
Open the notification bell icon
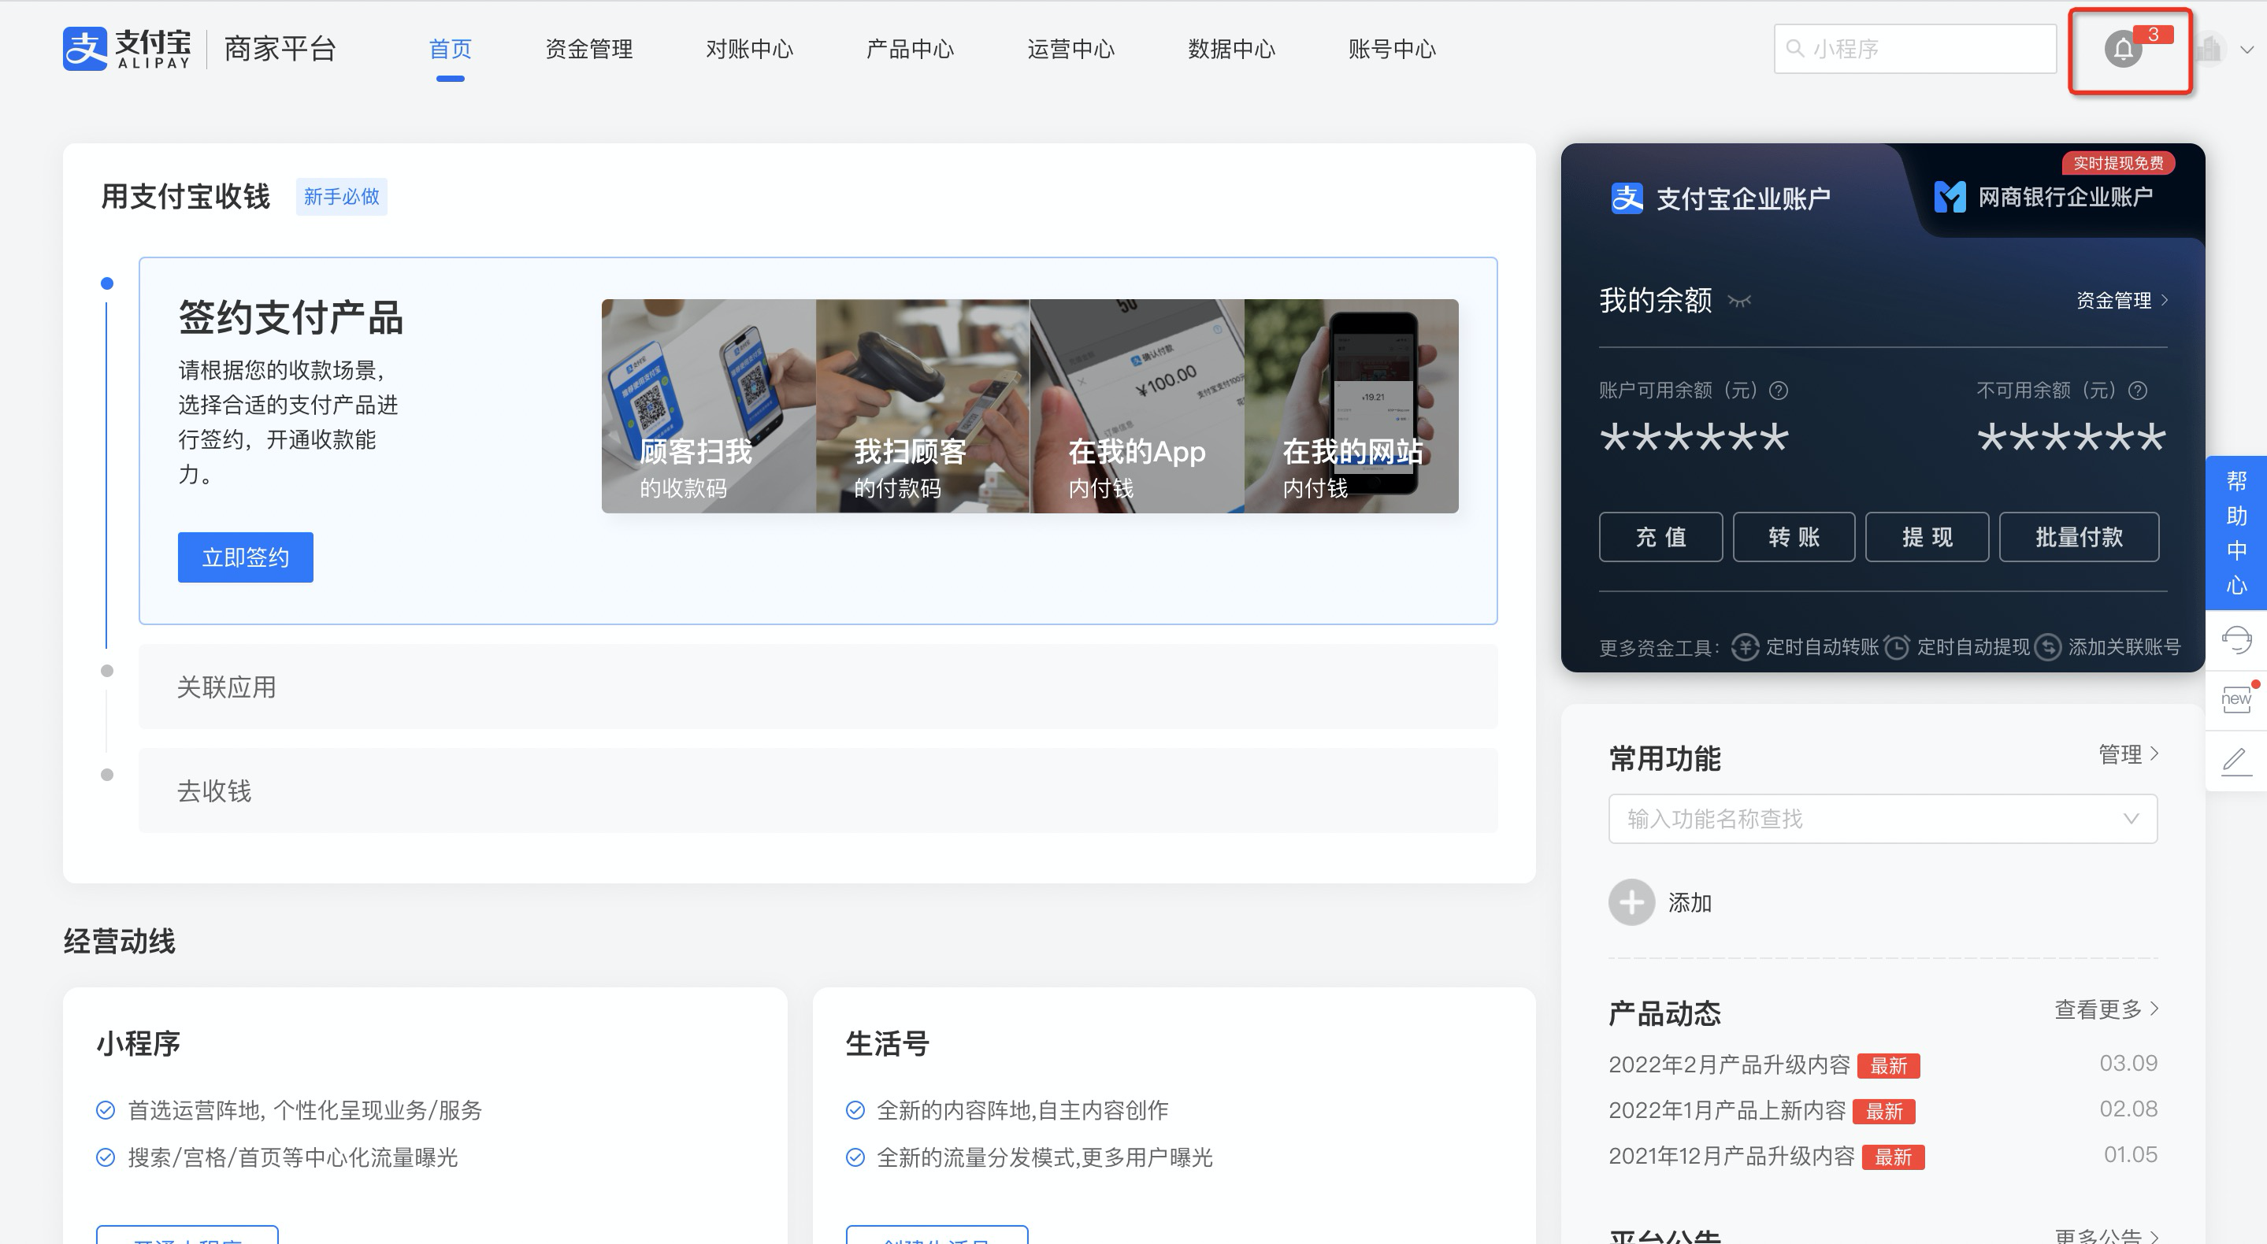pos(2124,50)
